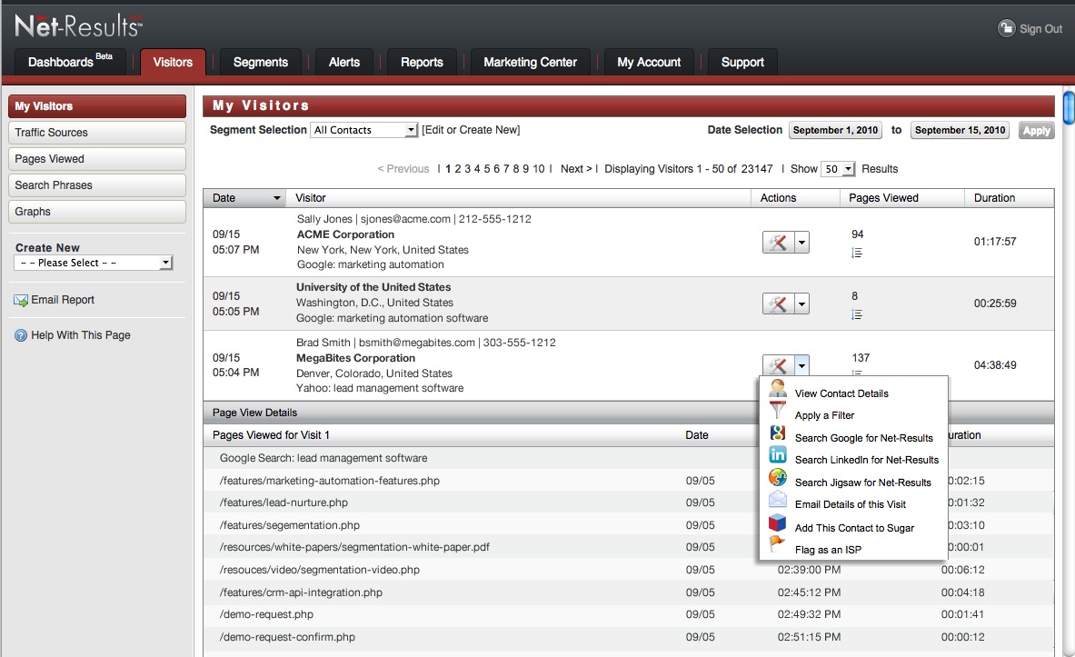Click /demo-request.php page row
Screen dimensions: 1075x657
pyautogui.click(x=629, y=614)
